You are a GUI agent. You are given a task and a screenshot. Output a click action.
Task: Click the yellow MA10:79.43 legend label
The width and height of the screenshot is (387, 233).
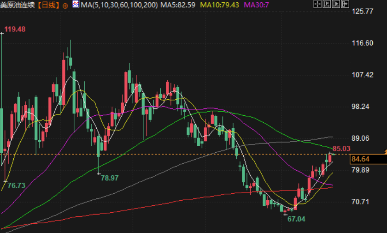[219, 5]
